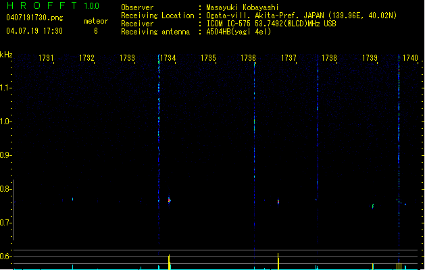The width and height of the screenshot is (425, 270).
Task: Click the date stamp 04.07.19 17:30
Action: point(34,31)
